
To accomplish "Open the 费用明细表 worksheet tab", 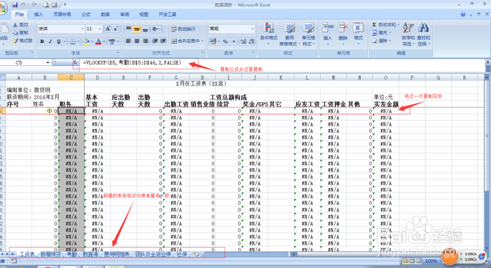I will [116, 254].
